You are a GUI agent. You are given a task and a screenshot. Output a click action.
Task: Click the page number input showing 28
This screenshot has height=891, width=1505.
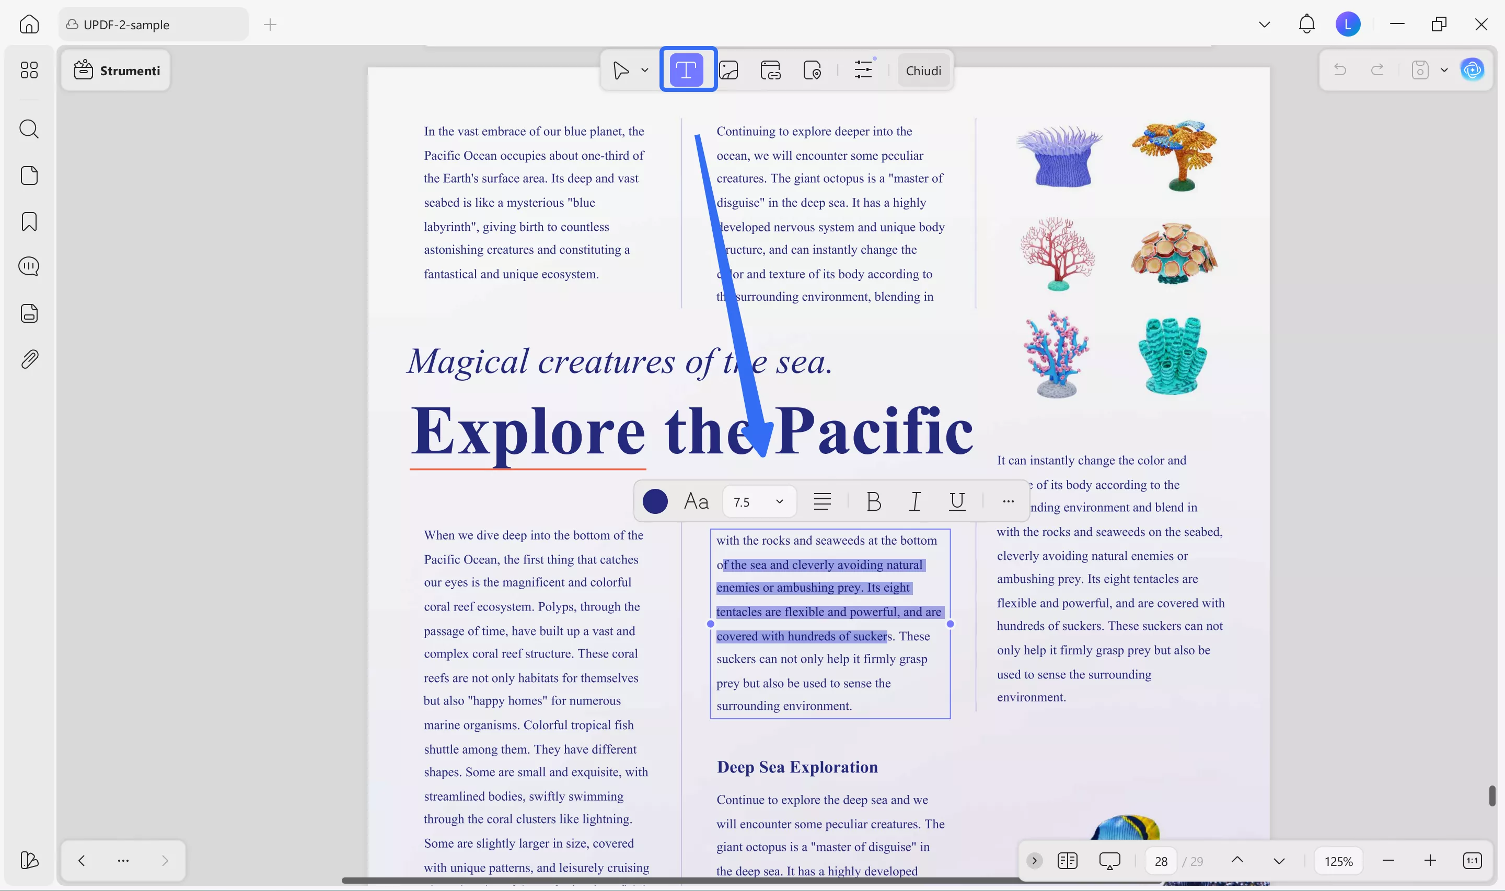(1161, 860)
